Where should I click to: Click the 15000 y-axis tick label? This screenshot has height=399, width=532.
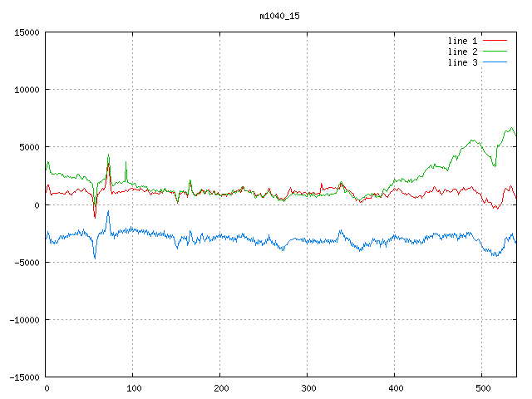pos(26,32)
